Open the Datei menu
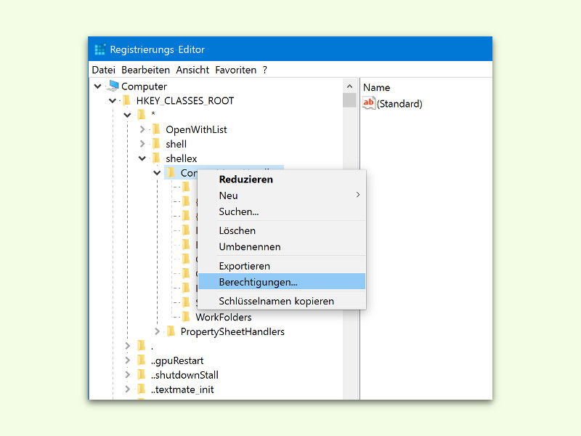Viewport: 581px width, 436px height. (104, 70)
